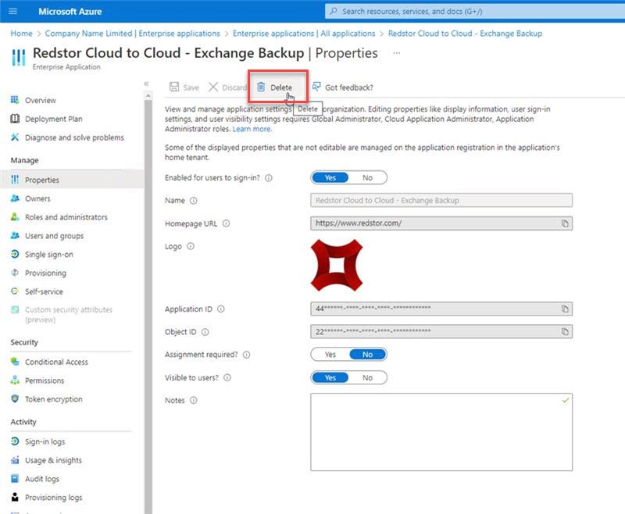
Task: Set Visible to users to No
Action: [367, 378]
